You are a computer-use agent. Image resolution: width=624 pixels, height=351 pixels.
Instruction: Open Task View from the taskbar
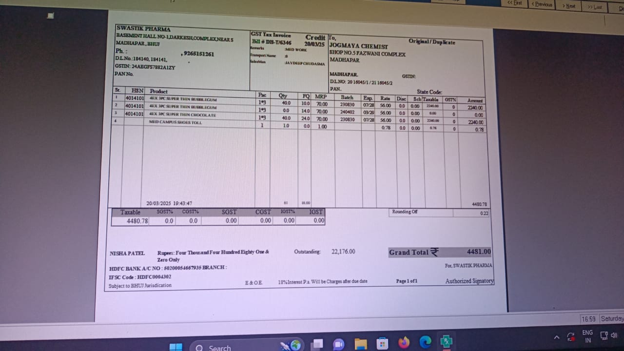click(317, 344)
